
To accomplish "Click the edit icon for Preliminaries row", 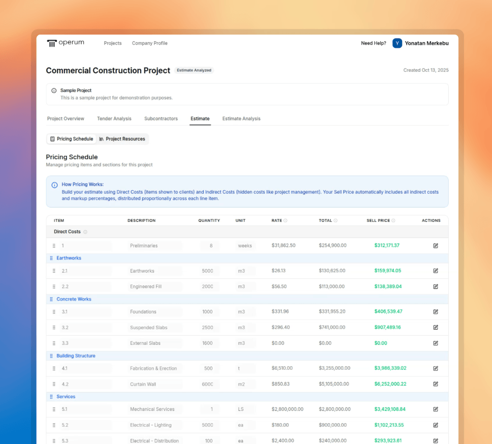I will [x=436, y=246].
